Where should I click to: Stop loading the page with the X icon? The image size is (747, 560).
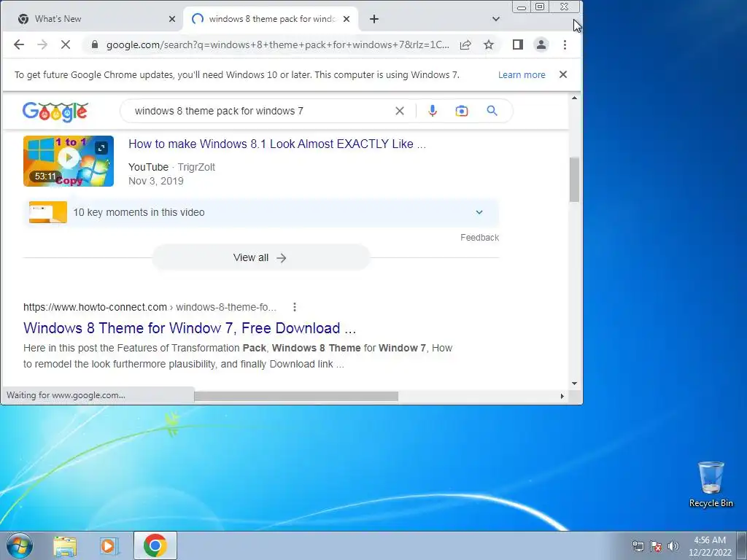click(66, 44)
